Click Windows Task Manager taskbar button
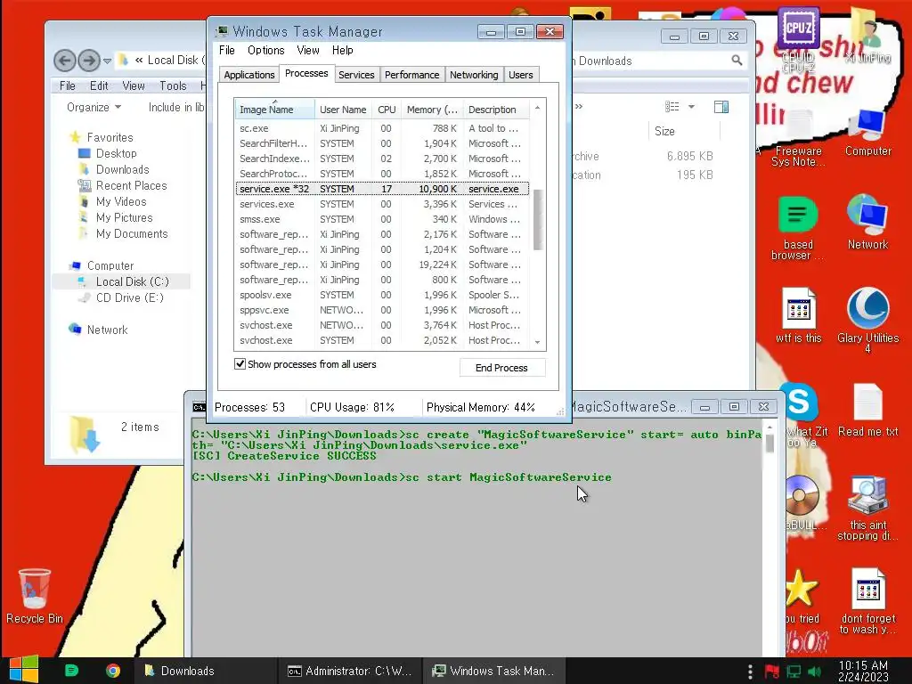 point(493,671)
